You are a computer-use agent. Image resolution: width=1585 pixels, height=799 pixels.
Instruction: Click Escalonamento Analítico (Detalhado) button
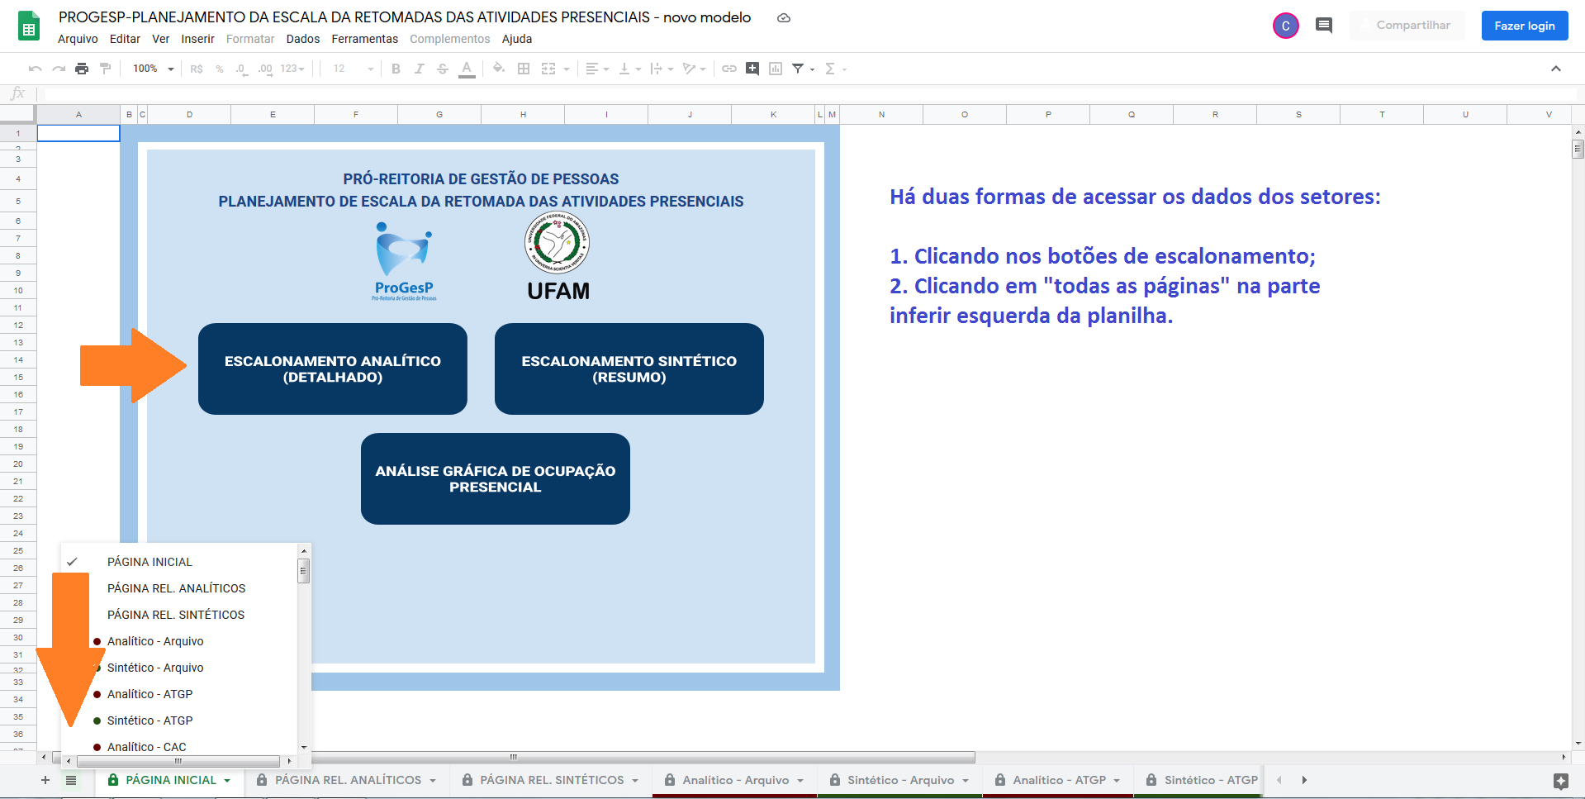click(333, 369)
